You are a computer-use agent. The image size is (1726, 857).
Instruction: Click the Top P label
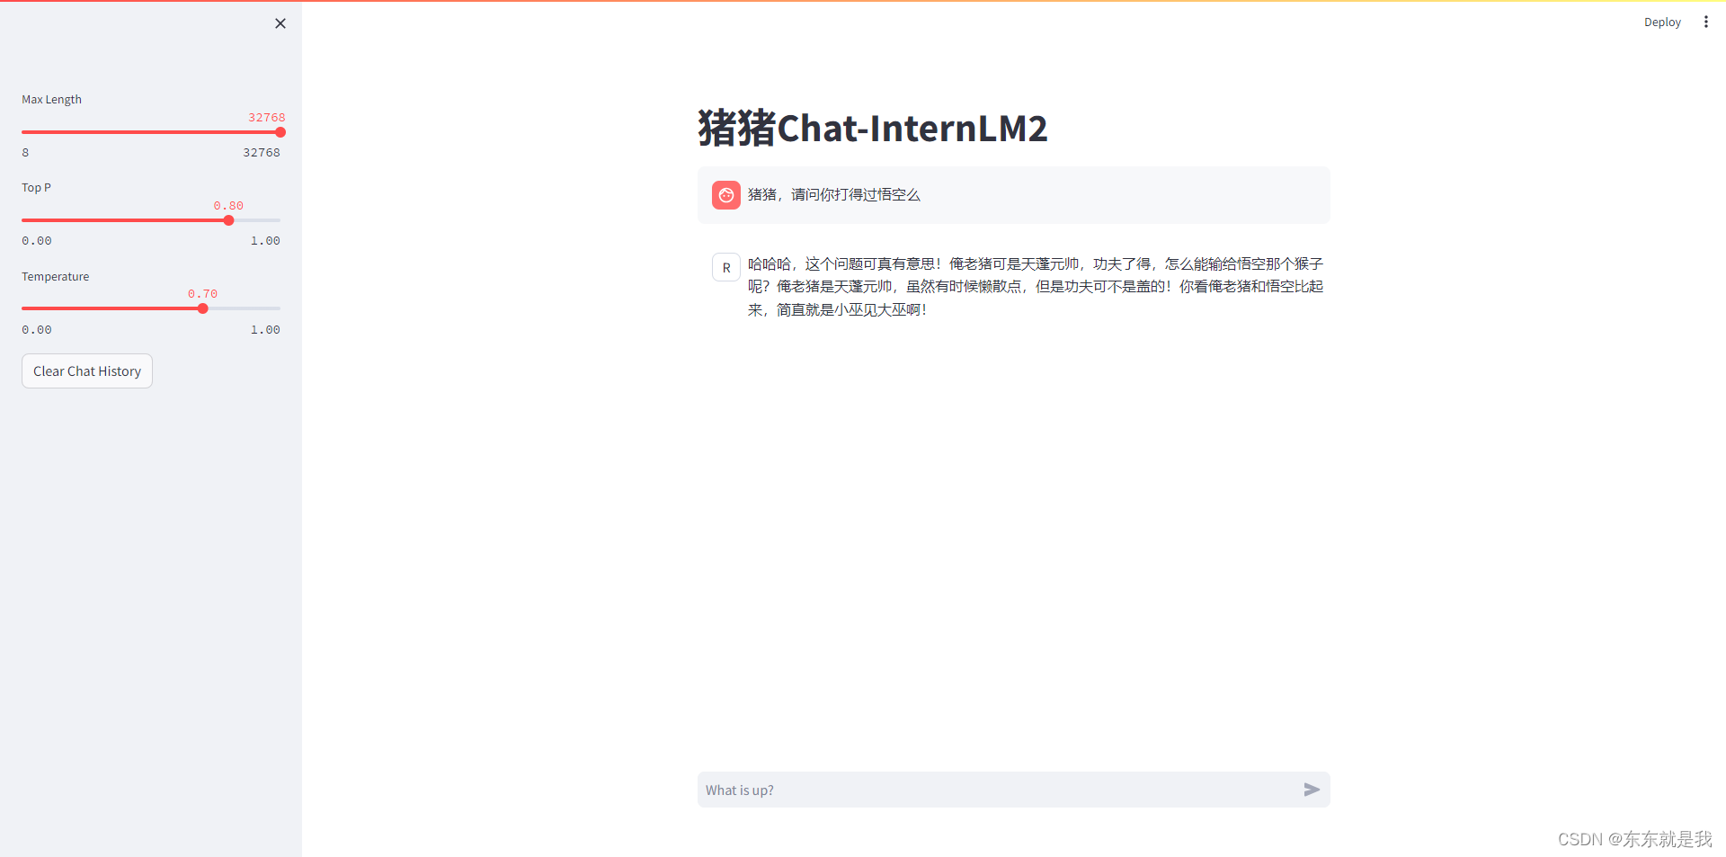click(x=37, y=188)
